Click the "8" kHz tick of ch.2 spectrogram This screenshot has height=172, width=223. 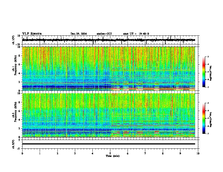point(19,102)
